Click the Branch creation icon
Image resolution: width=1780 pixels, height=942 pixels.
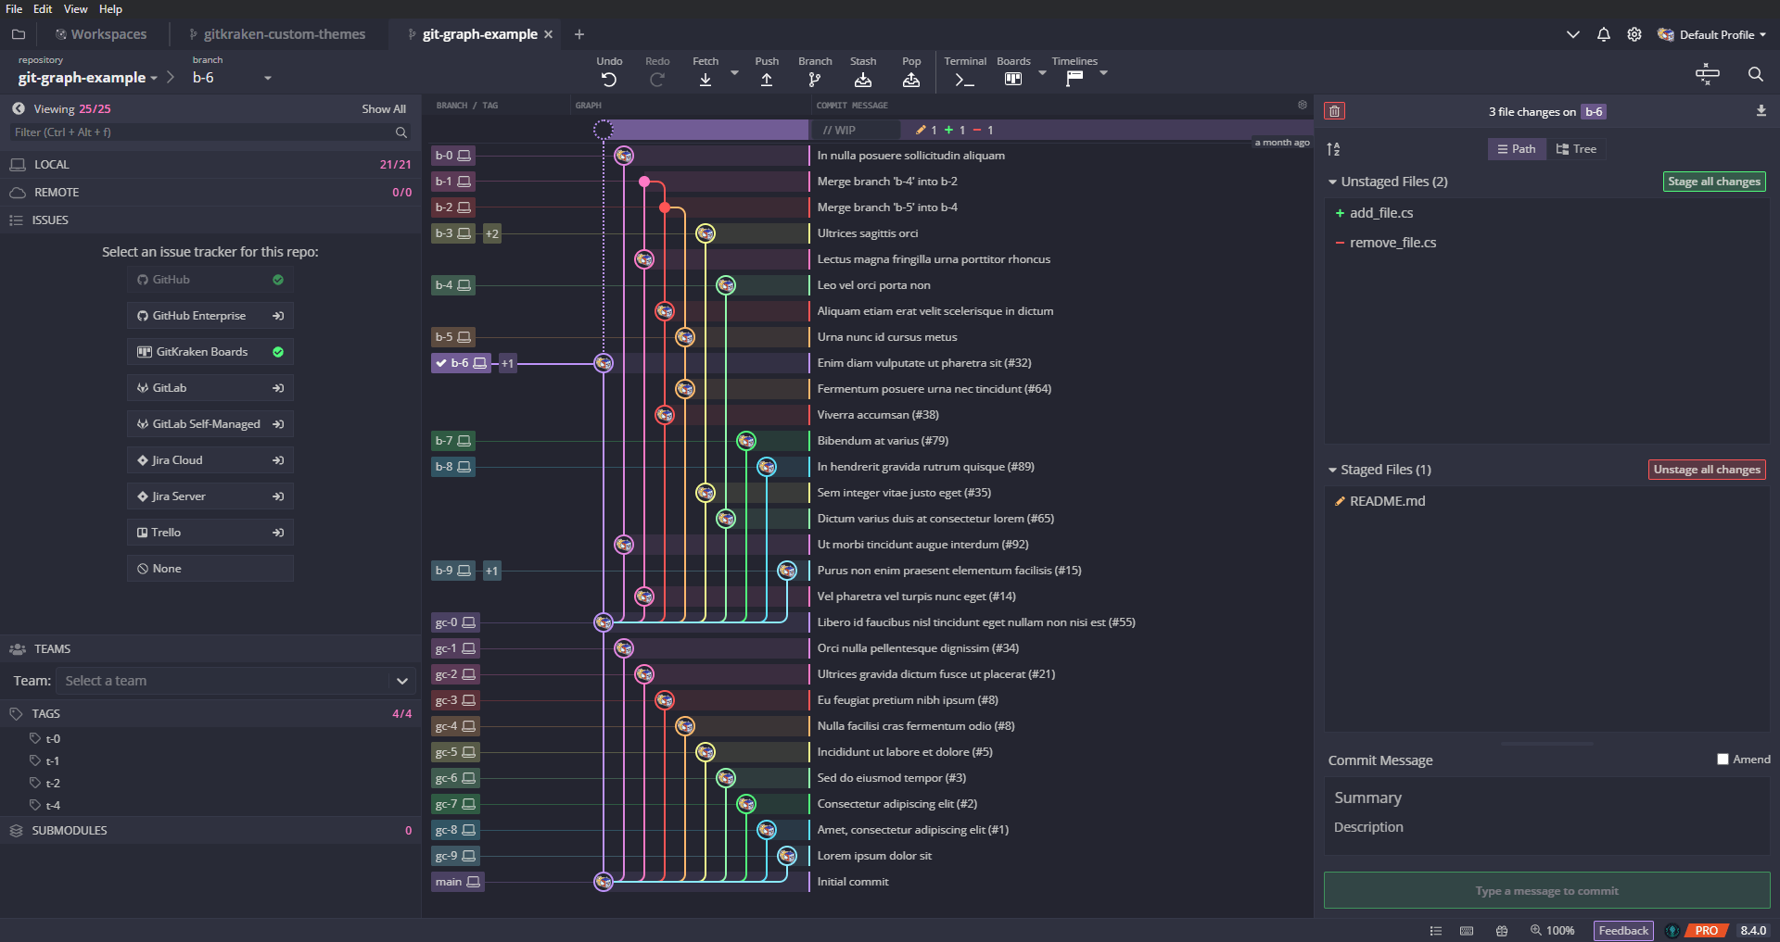tap(815, 79)
